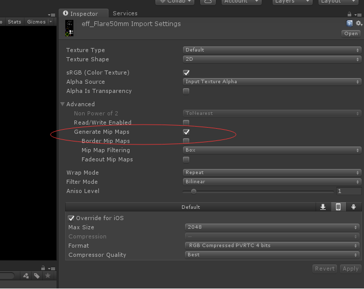The image size is (364, 289).
Task: Enable Read/Write Enabled checkbox
Action: point(186,123)
